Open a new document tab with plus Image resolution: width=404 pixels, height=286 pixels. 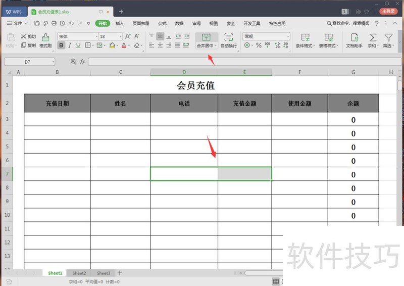point(121,12)
